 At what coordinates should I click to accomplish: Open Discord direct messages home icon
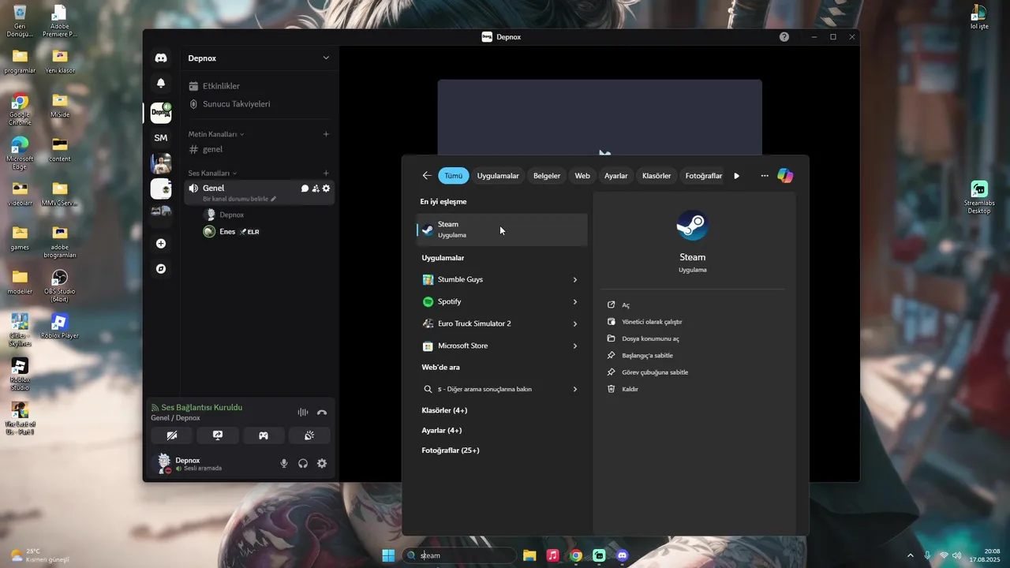point(161,58)
